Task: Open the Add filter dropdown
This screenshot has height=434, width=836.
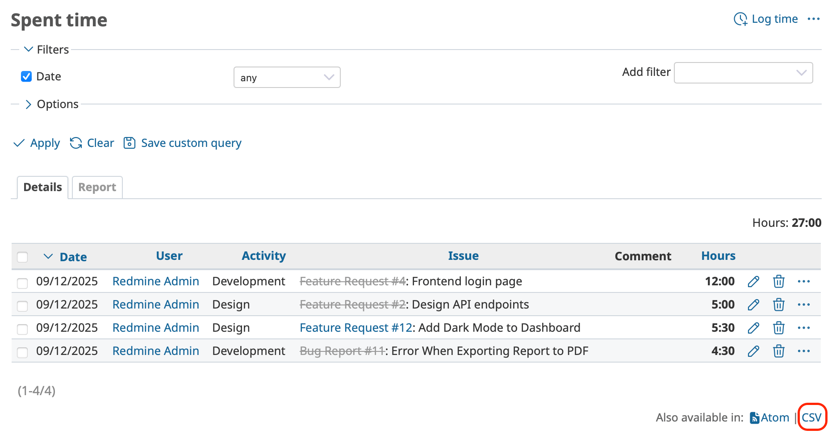Action: [x=743, y=73]
